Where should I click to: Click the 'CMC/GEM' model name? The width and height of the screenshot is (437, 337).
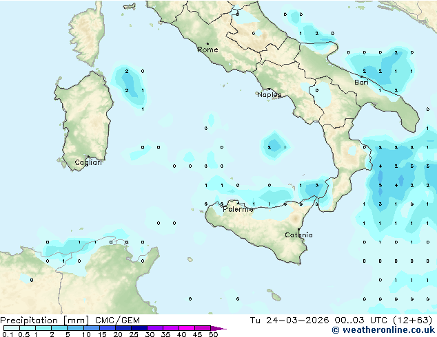(x=117, y=320)
